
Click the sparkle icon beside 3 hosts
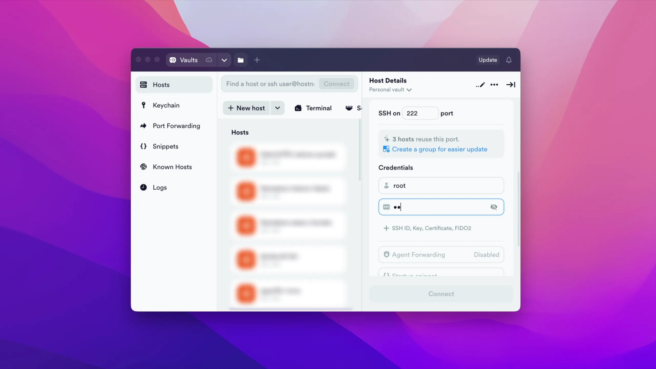tap(387, 139)
